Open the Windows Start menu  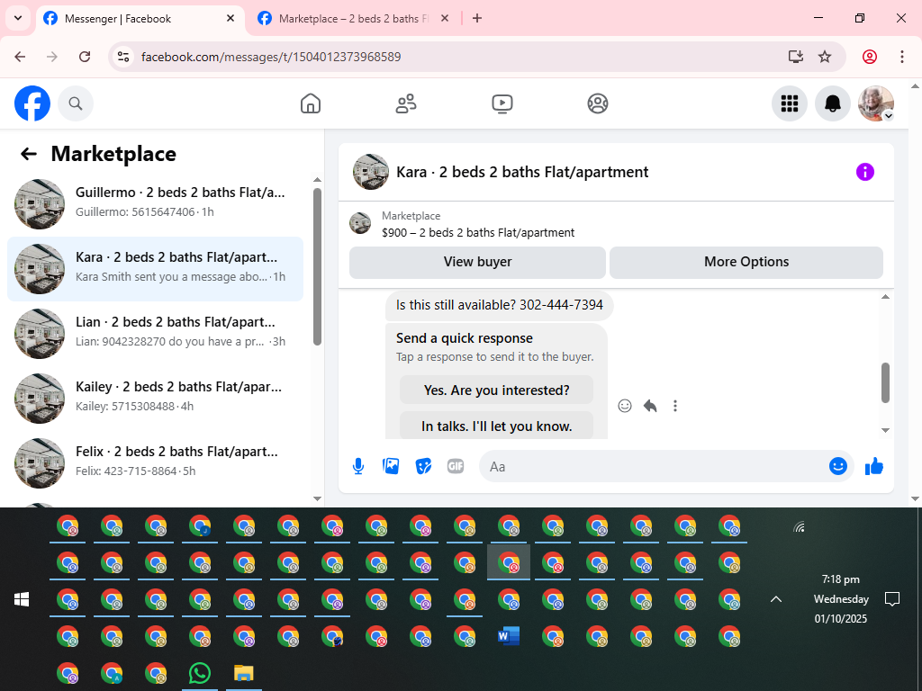pyautogui.click(x=22, y=599)
